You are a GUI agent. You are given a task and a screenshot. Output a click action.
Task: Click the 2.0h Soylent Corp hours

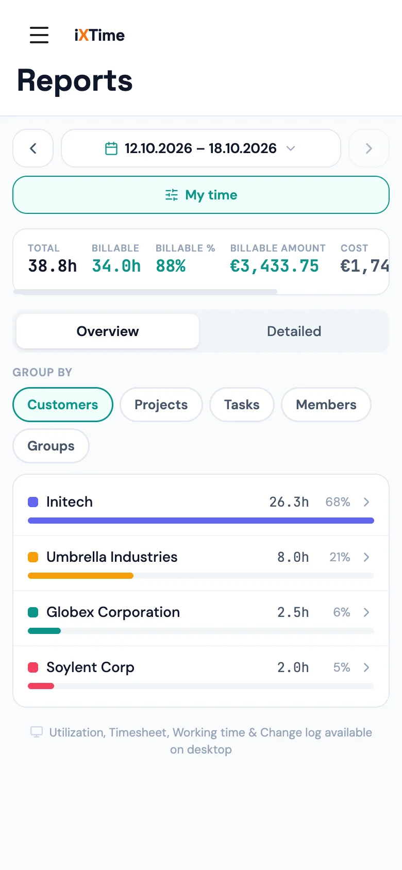293,667
